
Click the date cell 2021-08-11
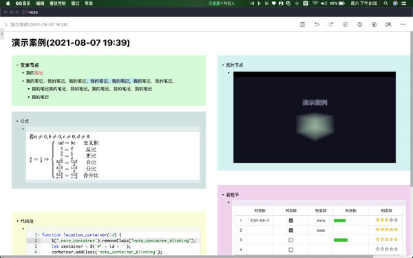260,220
